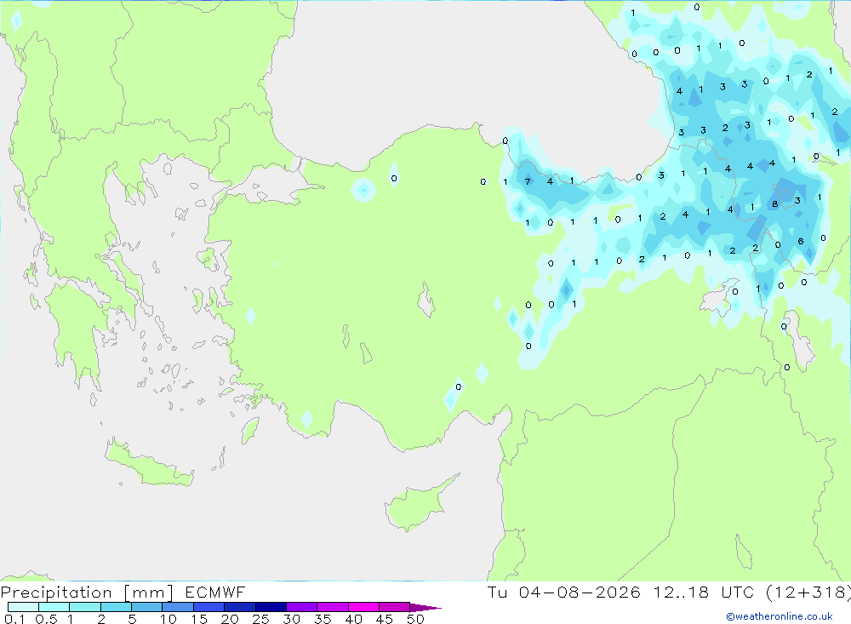Click the 30–35 mm purple legend swatch
The image size is (851, 624).
pyautogui.click(x=302, y=607)
